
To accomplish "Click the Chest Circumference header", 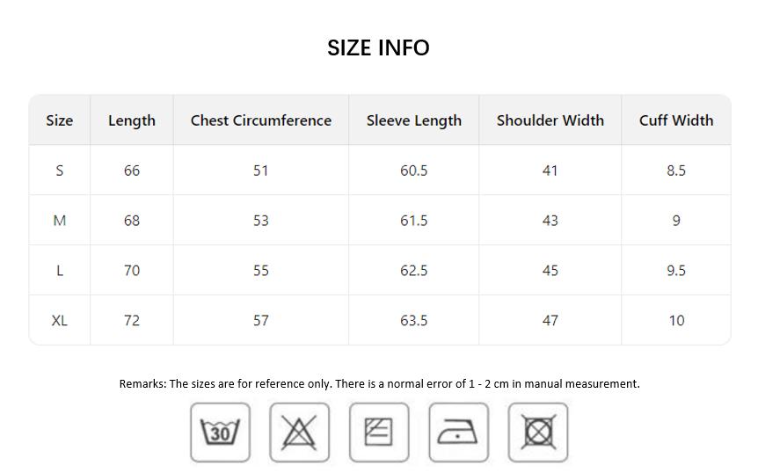I will click(261, 120).
